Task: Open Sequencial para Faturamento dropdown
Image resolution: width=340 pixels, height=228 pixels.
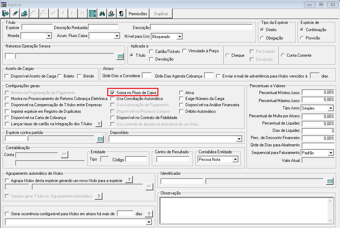Action: pos(331,153)
